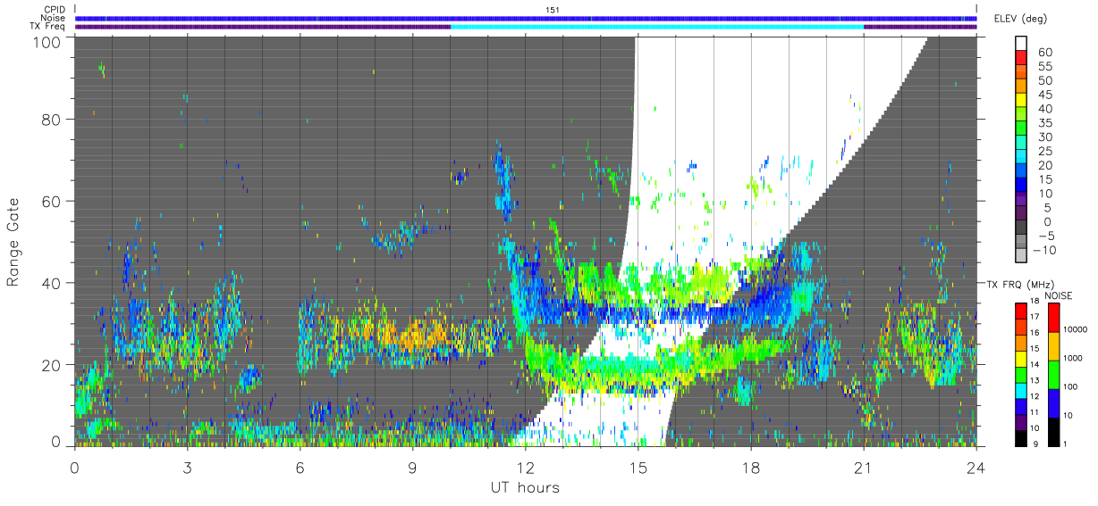Click the 60 tick on Range Gate axis
Screen dimensions: 1098x506
pos(52,202)
